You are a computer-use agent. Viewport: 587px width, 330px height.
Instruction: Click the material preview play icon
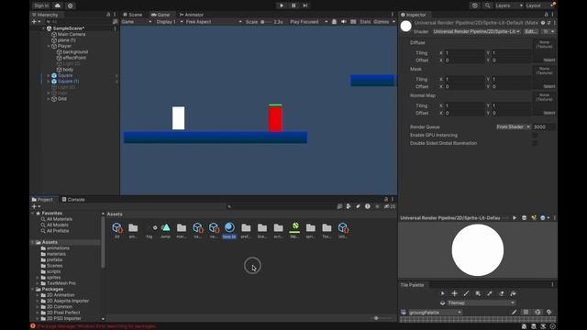coord(515,218)
